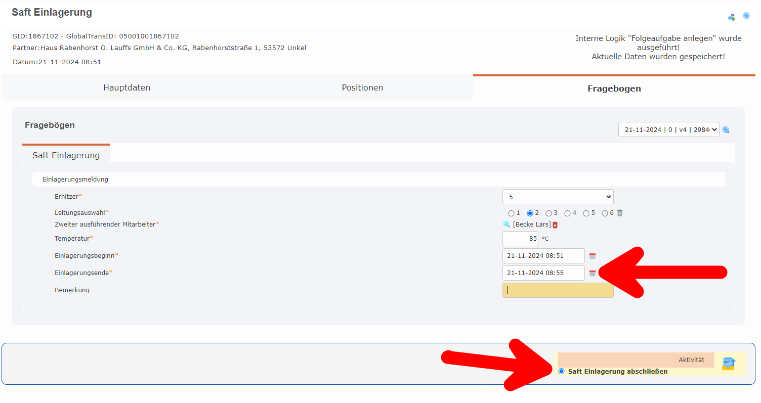Click the blue circular icon top right

click(746, 16)
